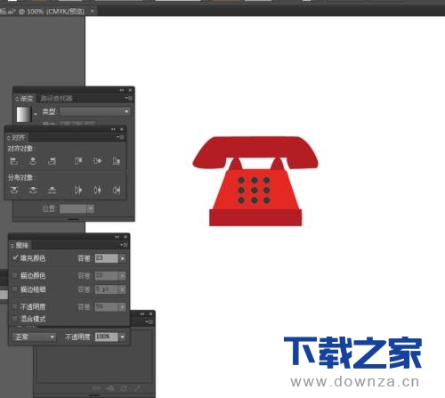Click vertical align top icon
This screenshot has height=398, width=445.
pos(78,161)
